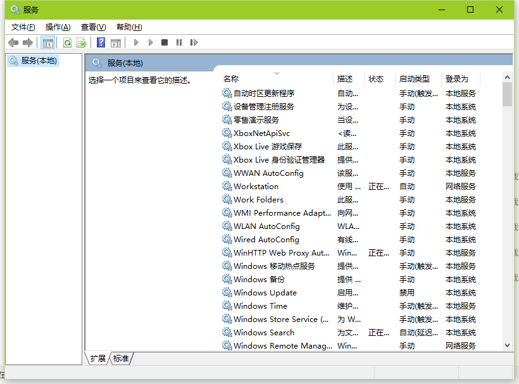The width and height of the screenshot is (519, 384).
Task: Click the Pause Service icon
Action: point(179,42)
